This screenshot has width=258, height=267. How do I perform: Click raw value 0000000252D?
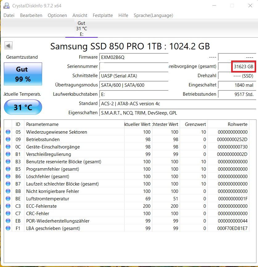click(232, 140)
